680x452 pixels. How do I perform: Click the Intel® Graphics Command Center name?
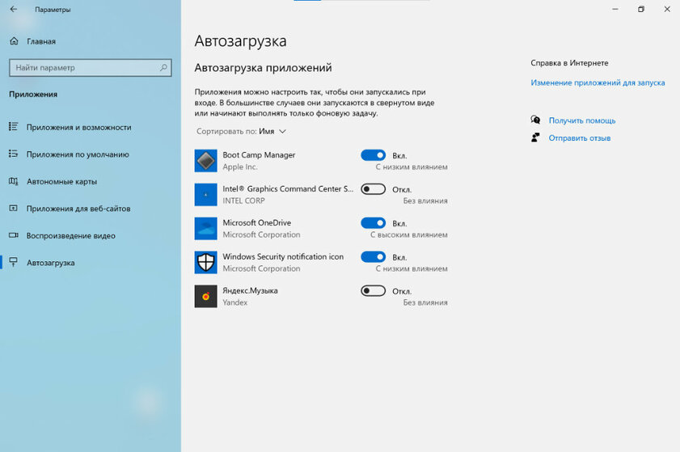(288, 188)
